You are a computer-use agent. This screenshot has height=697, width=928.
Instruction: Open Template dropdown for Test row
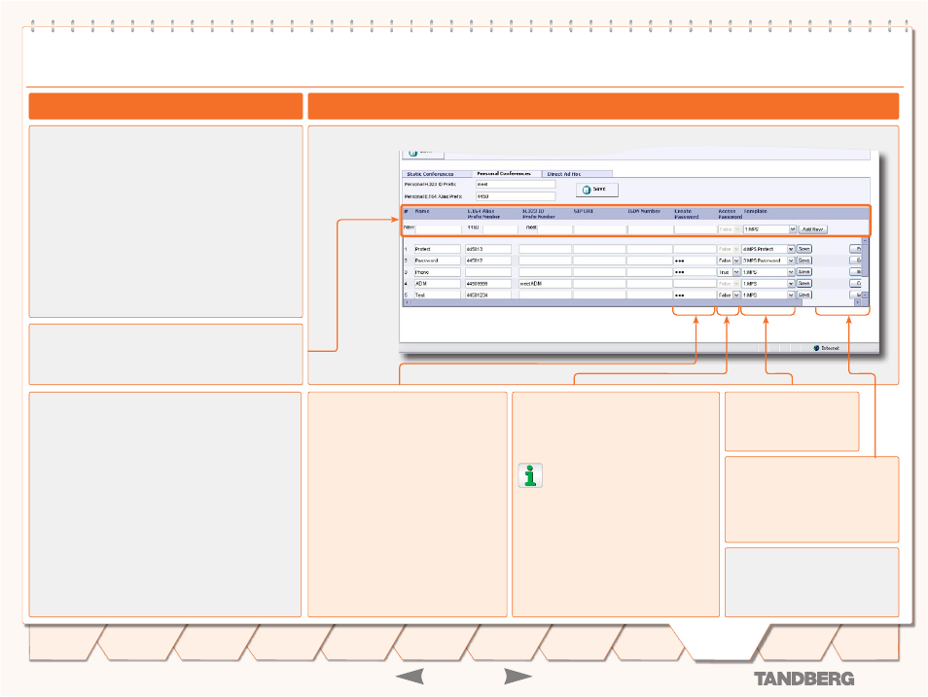767,295
